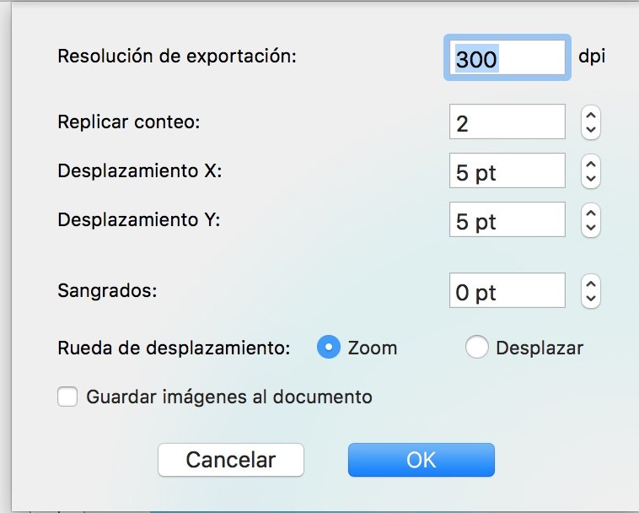This screenshot has width=639, height=513.
Task: Decrease Replicar conteo with down arrow
Action: [x=590, y=130]
